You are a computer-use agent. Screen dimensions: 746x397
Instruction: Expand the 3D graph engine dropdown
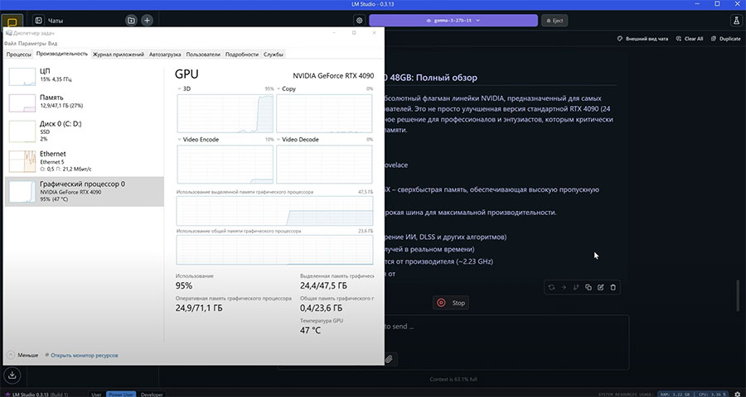[179, 88]
